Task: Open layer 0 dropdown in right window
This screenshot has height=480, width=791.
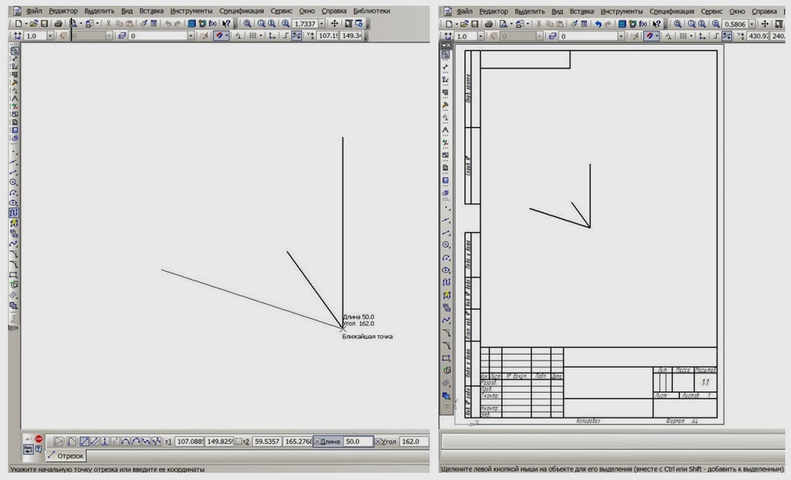Action: tap(621, 36)
